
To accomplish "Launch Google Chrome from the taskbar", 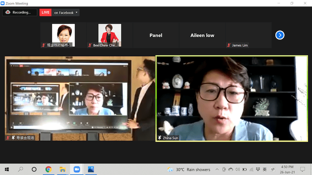I will (x=48, y=170).
